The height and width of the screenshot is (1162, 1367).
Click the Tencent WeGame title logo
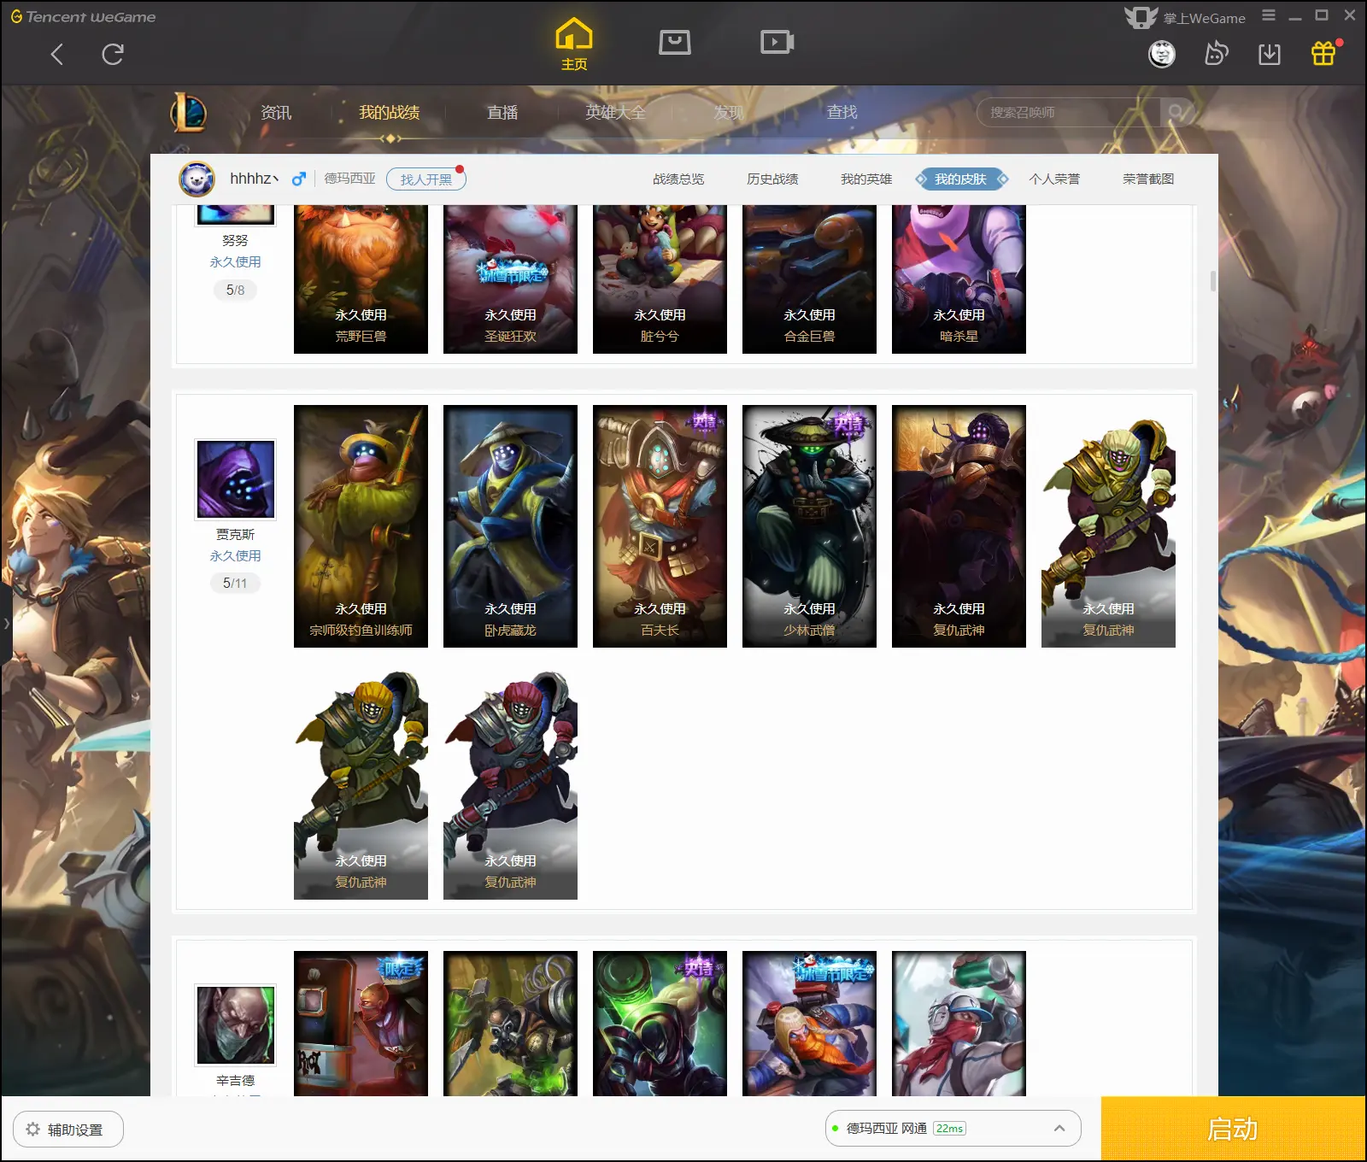pyautogui.click(x=83, y=16)
